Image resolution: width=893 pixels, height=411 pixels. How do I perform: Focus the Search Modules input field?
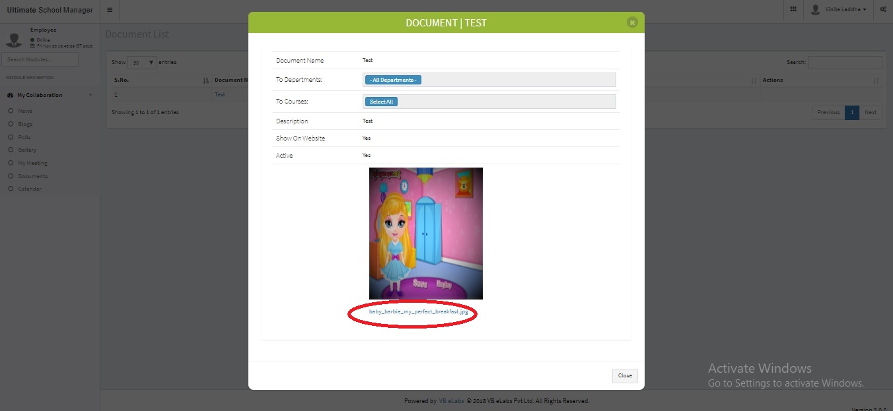pyautogui.click(x=40, y=59)
